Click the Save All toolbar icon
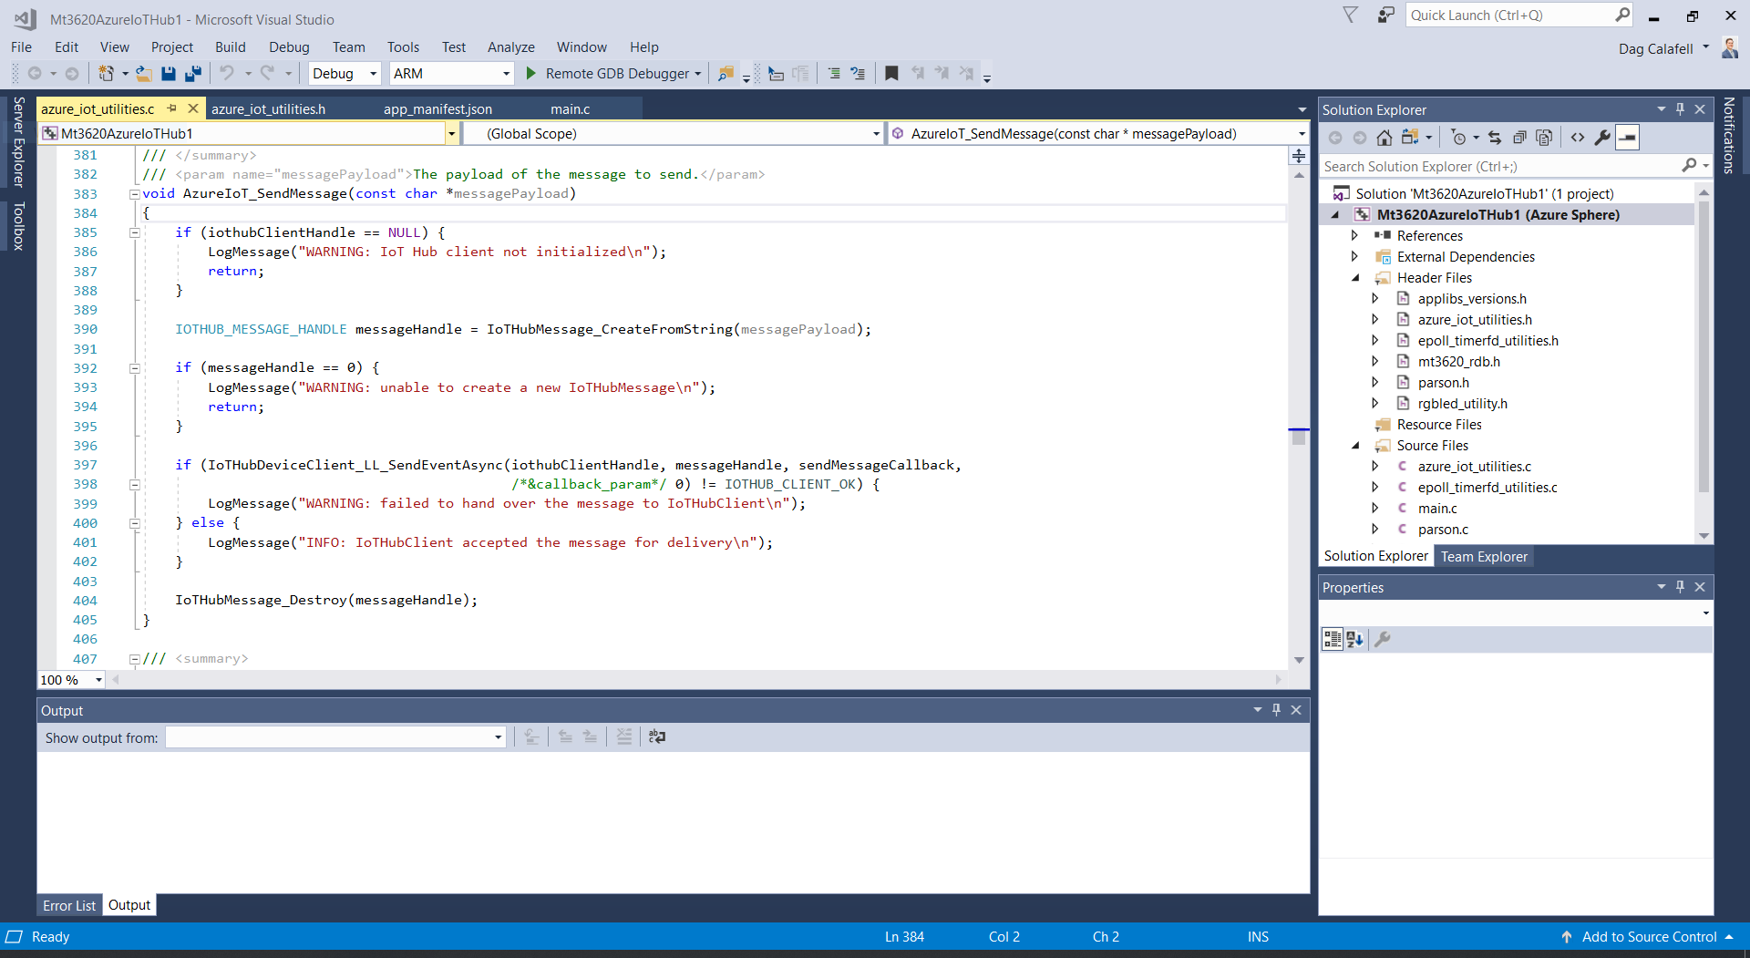Image resolution: width=1750 pixels, height=958 pixels. [x=192, y=74]
